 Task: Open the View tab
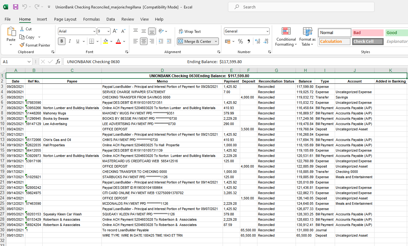click(x=144, y=19)
